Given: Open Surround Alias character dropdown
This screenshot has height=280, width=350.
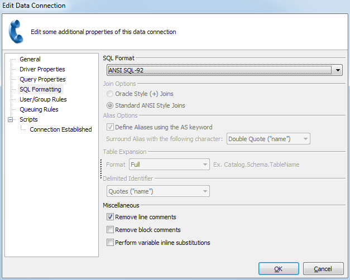Looking at the screenshot, I should (x=269, y=139).
